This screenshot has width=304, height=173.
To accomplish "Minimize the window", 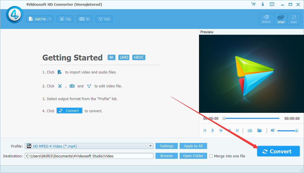I will coord(282,4).
